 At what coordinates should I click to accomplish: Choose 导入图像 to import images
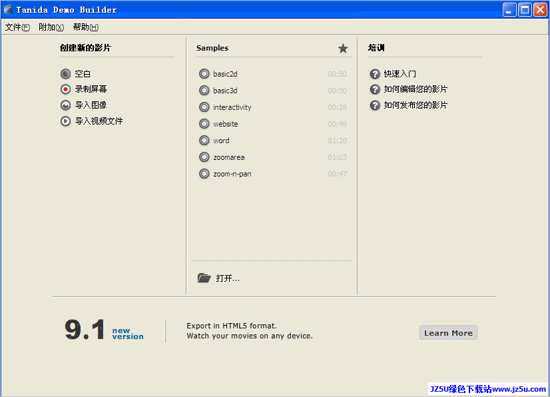point(91,105)
